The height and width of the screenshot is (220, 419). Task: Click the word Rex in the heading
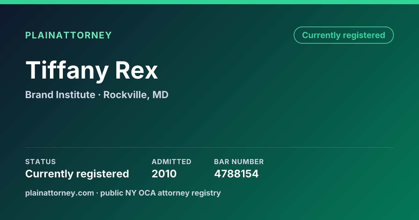[x=137, y=70]
